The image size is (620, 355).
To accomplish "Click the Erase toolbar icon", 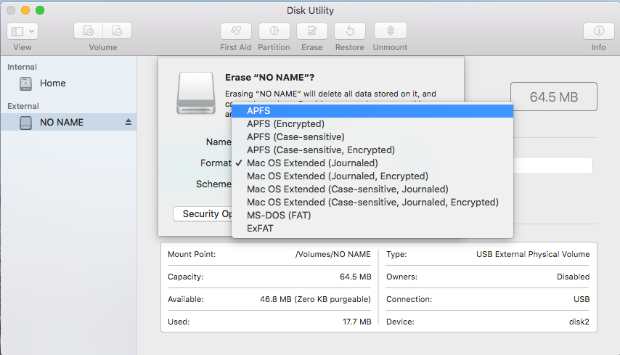I will [312, 31].
